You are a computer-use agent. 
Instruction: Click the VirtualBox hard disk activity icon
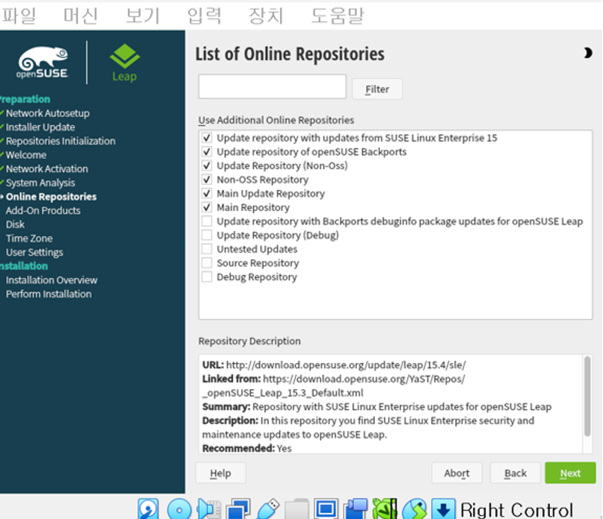pos(148,509)
